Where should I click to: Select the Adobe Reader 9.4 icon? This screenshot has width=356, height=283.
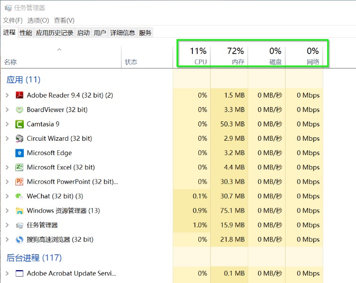coord(19,95)
